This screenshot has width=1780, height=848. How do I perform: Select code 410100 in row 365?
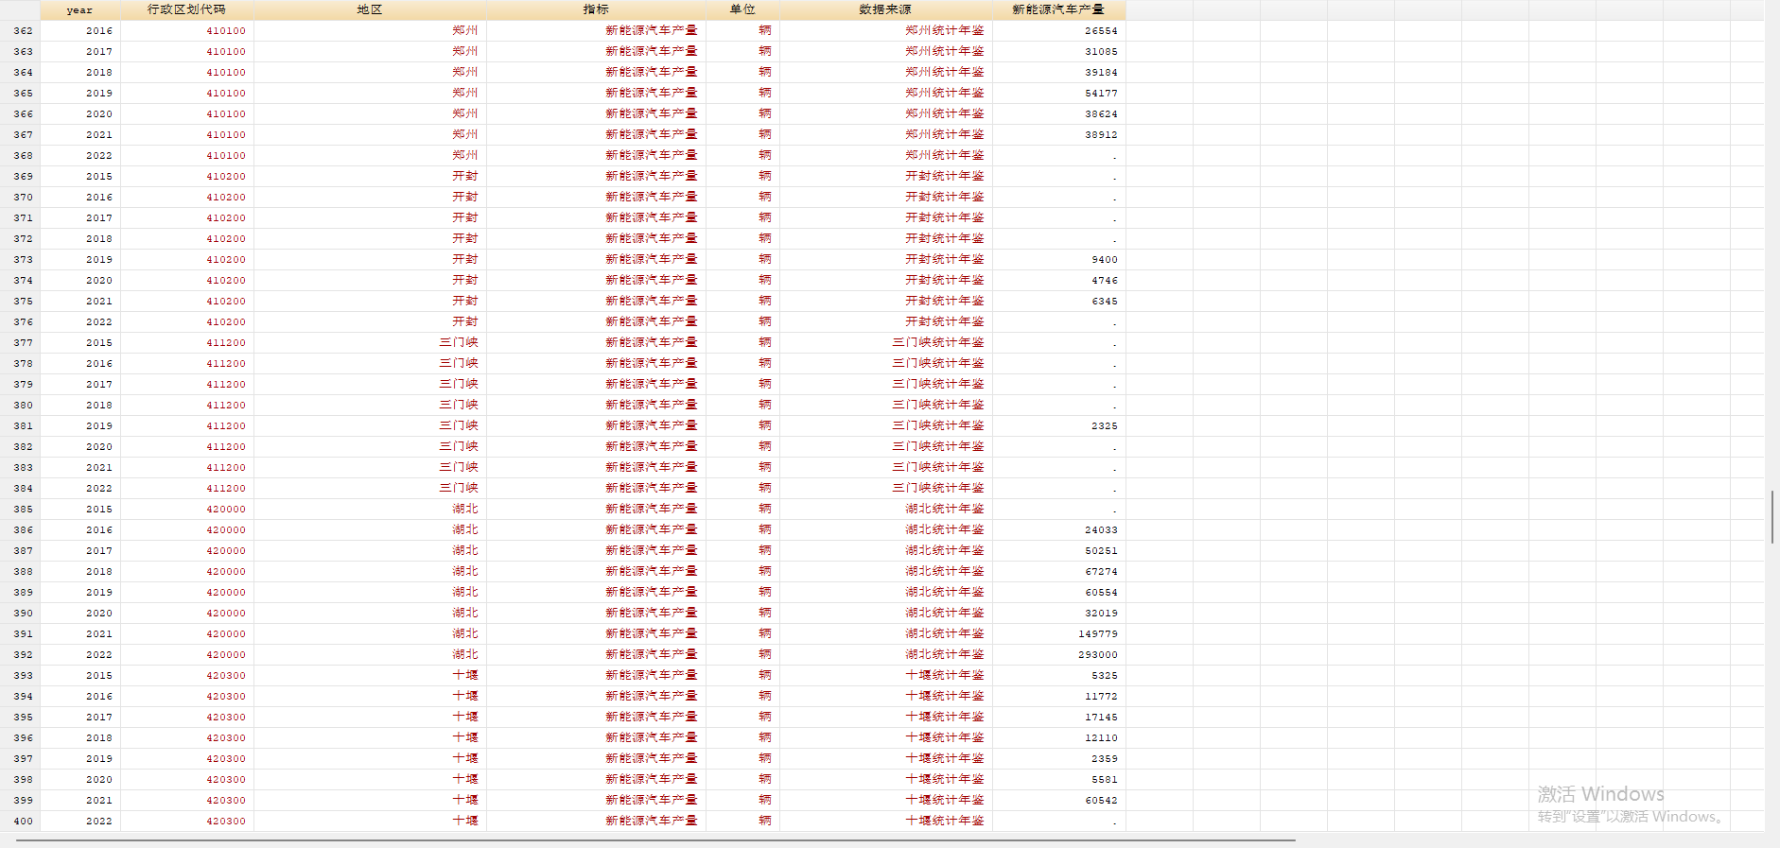226,94
